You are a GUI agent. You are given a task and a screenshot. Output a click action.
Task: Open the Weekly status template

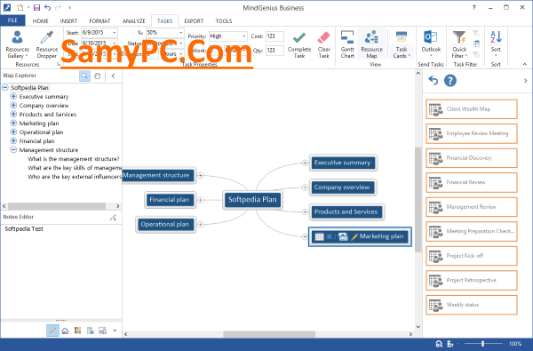tap(472, 305)
